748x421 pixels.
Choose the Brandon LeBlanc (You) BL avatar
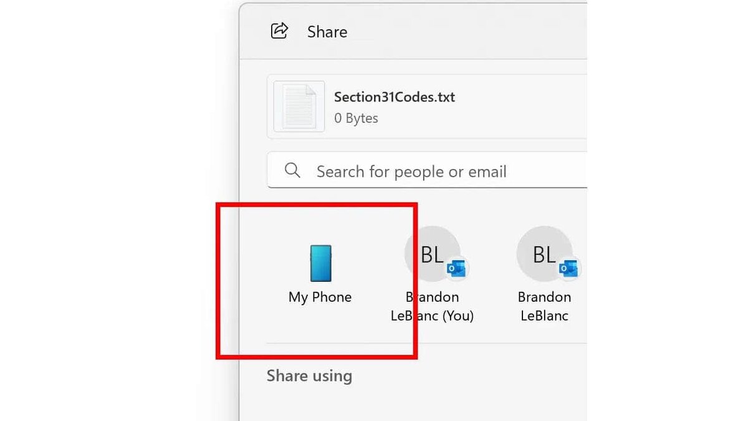point(432,254)
